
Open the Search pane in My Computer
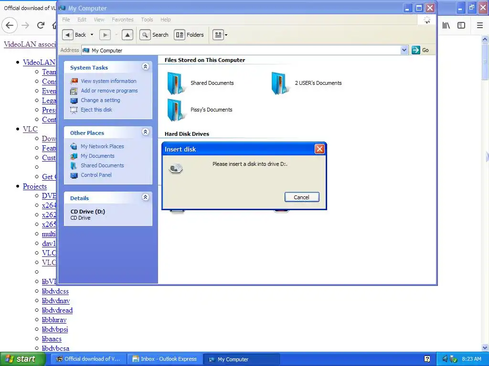(154, 35)
